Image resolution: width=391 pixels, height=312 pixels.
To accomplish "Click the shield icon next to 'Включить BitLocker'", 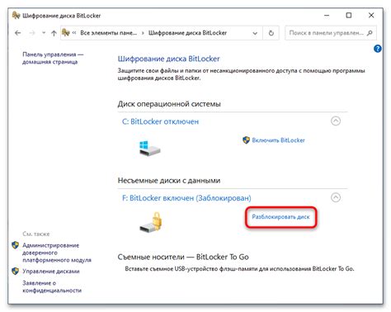I will (246, 140).
